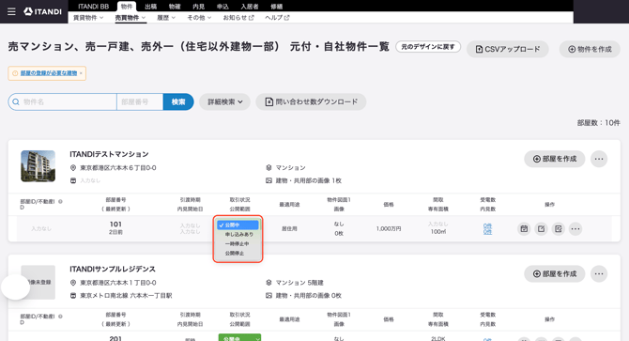Switch to the 入居者 tab
629x341 pixels.
[x=250, y=7]
